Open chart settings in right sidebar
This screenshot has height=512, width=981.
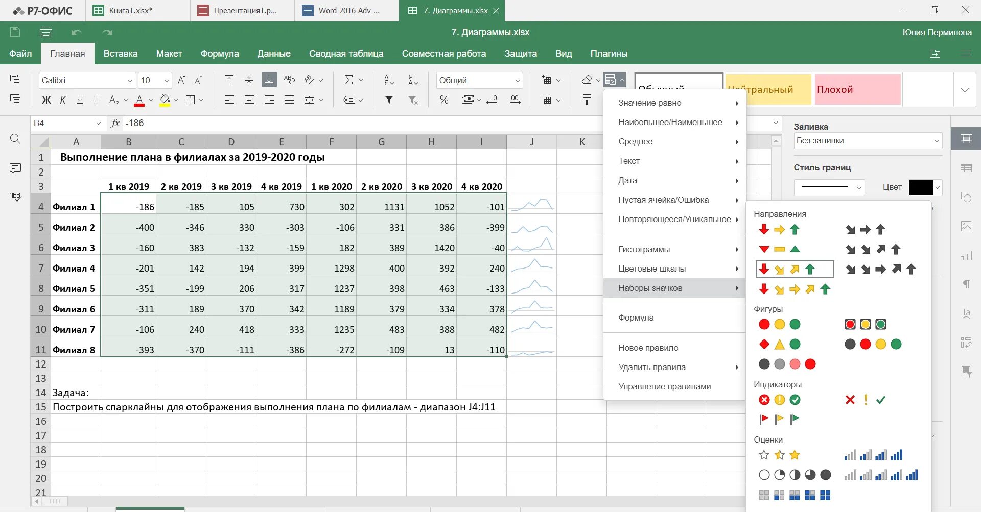[966, 255]
